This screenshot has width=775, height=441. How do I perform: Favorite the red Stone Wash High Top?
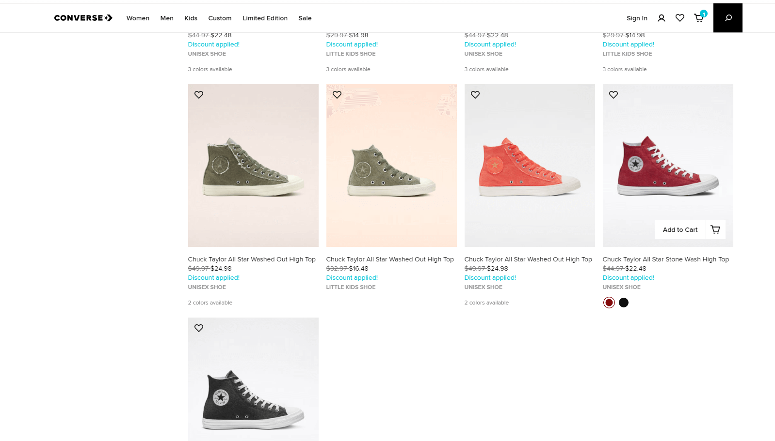click(614, 95)
